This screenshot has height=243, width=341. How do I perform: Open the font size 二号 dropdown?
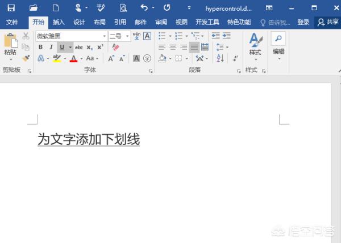[127, 36]
